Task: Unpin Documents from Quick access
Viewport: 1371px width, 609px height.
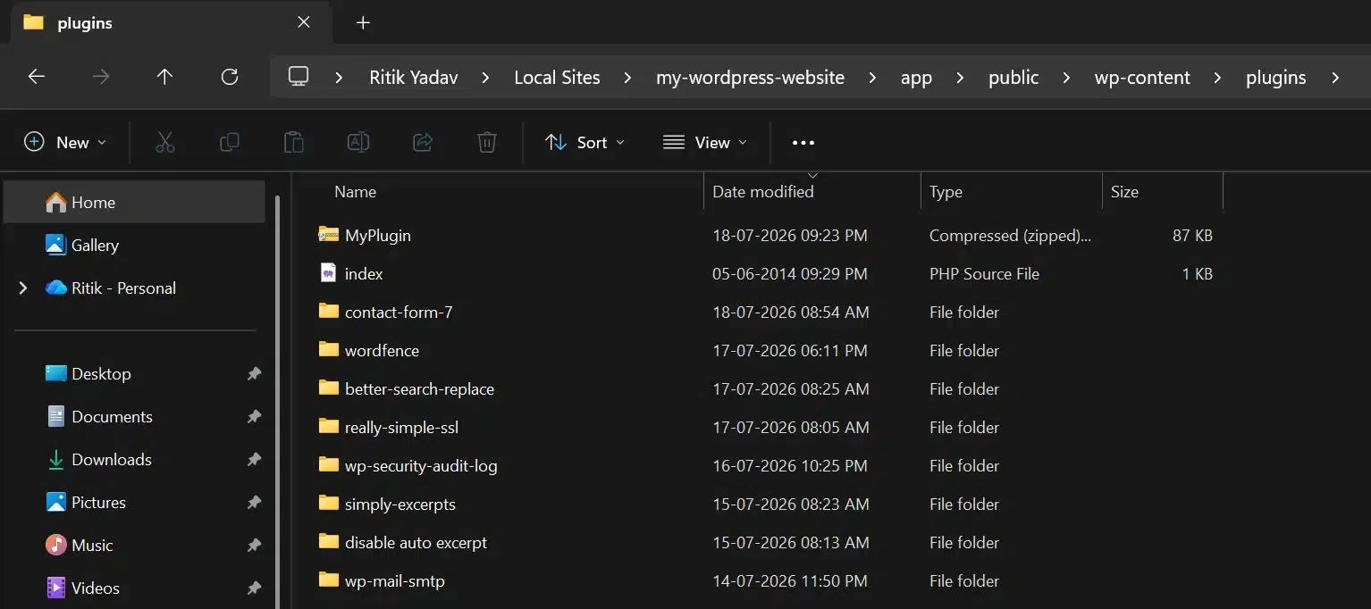Action: pos(254,417)
